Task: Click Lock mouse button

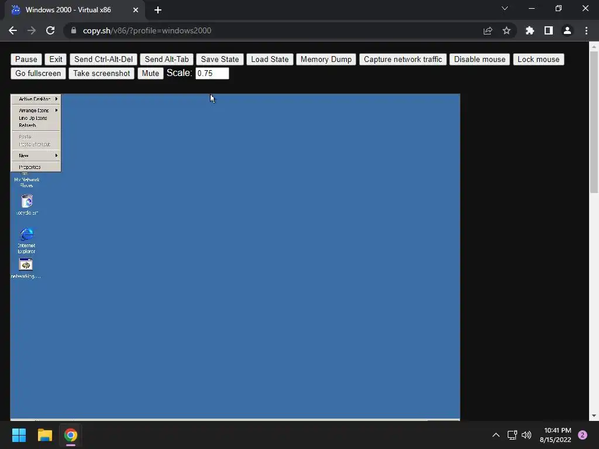Action: tap(538, 59)
